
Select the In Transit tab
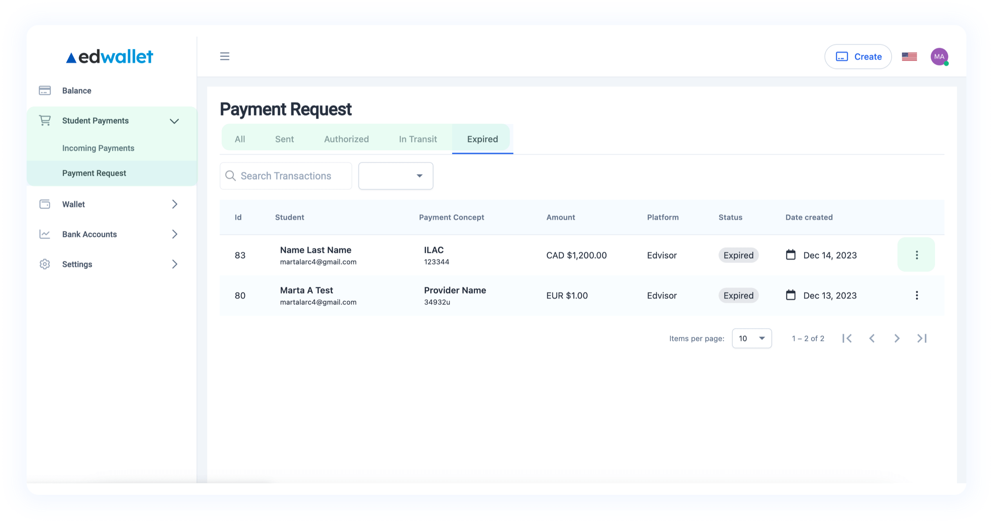pos(417,139)
